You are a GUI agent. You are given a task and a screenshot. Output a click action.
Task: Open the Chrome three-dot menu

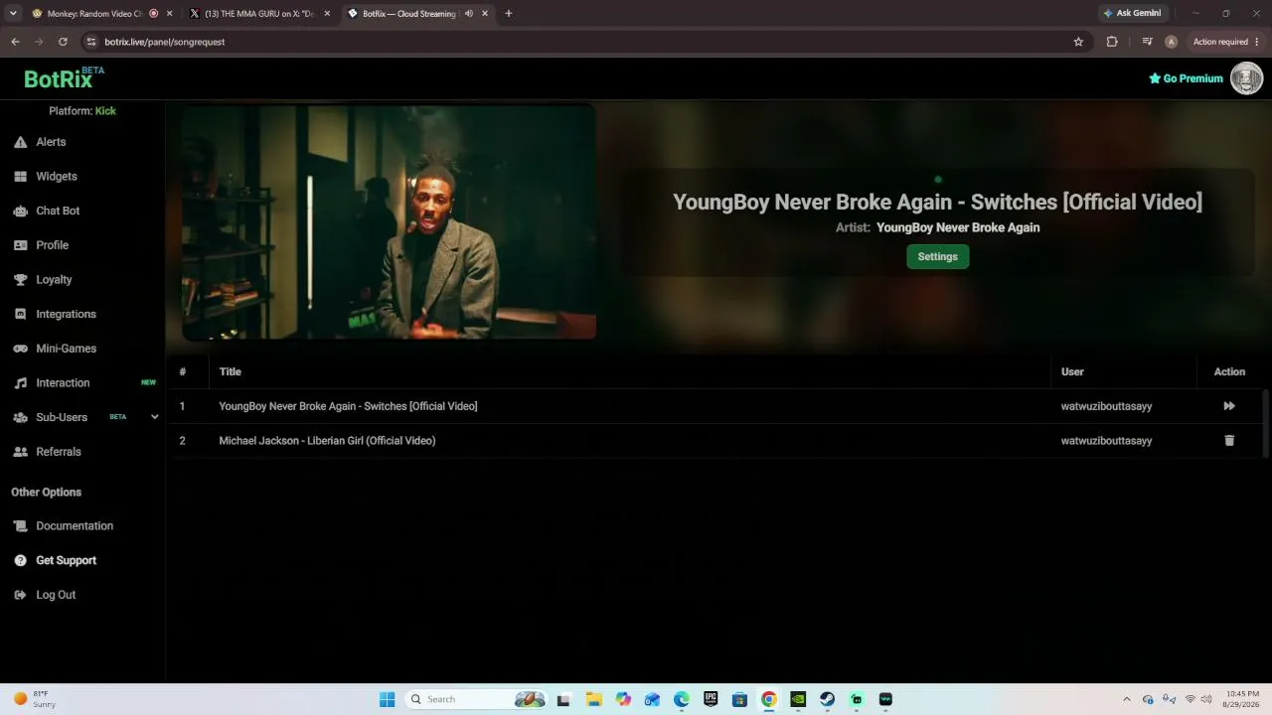pos(1257,42)
